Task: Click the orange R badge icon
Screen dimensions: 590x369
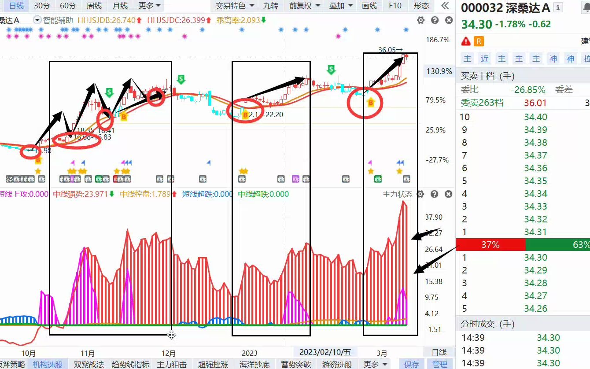Action: coord(479,41)
